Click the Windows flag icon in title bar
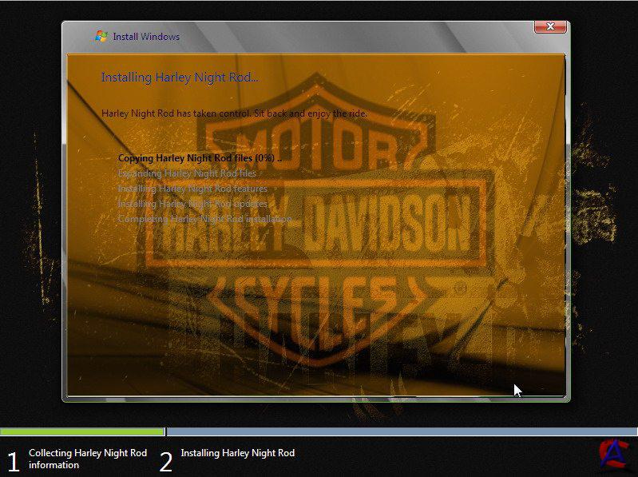 [x=101, y=36]
